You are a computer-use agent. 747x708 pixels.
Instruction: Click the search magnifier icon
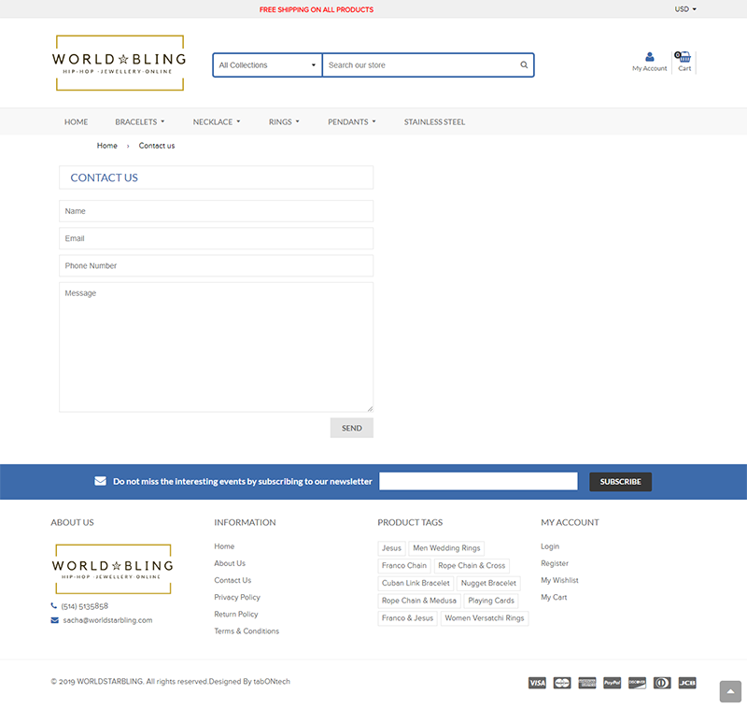coord(524,65)
